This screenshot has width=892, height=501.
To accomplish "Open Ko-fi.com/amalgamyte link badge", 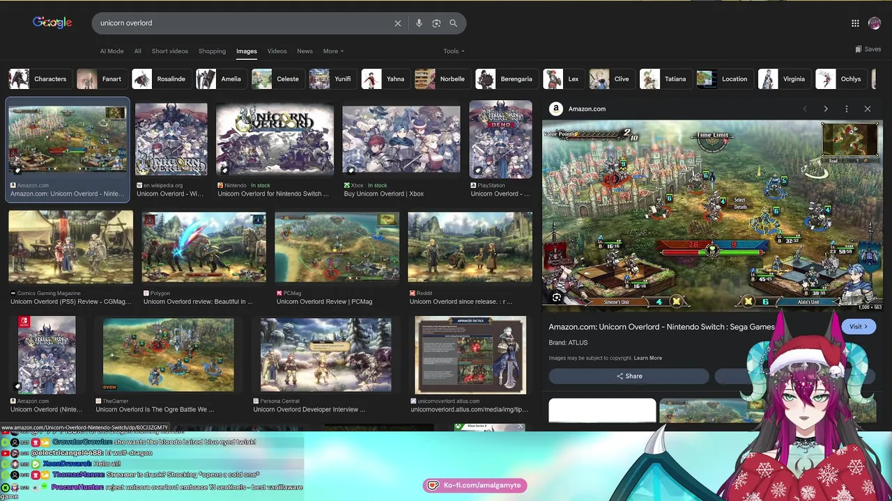I will click(x=475, y=485).
